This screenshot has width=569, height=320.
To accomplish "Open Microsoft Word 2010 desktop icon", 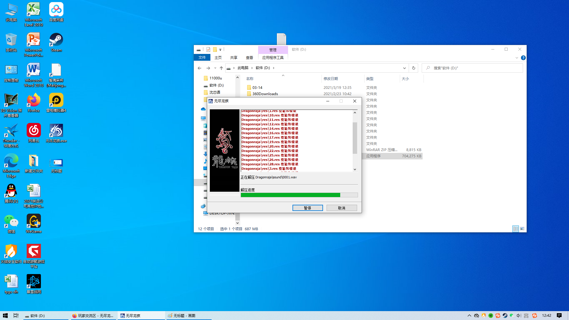I will point(33,75).
